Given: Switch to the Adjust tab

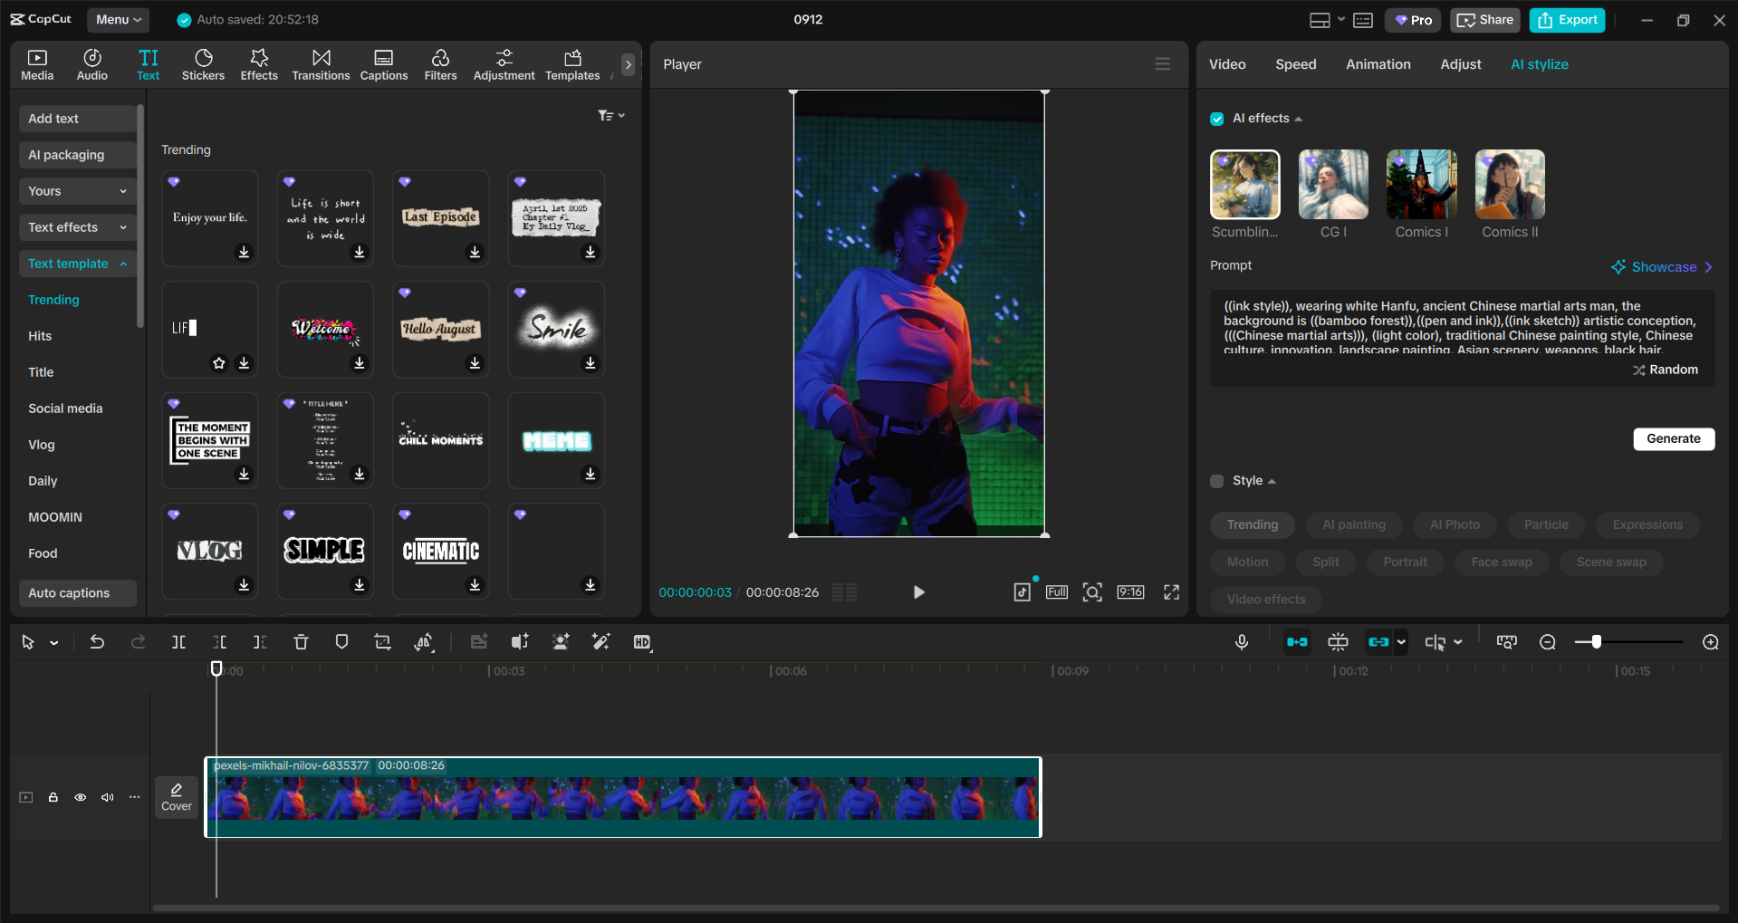Looking at the screenshot, I should (x=1461, y=64).
